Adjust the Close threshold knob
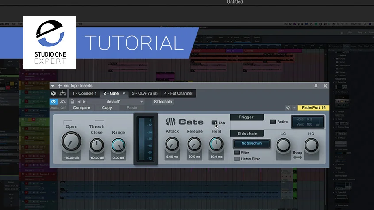Image resolution: width=374 pixels, height=210 pixels. point(96,145)
